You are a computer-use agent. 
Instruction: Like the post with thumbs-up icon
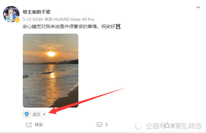[167, 125]
